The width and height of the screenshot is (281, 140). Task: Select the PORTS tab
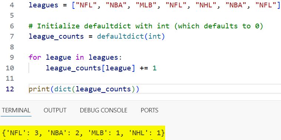point(150,110)
